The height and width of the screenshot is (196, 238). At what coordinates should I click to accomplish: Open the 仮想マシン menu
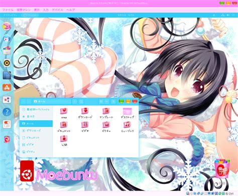pyautogui.click(x=24, y=10)
